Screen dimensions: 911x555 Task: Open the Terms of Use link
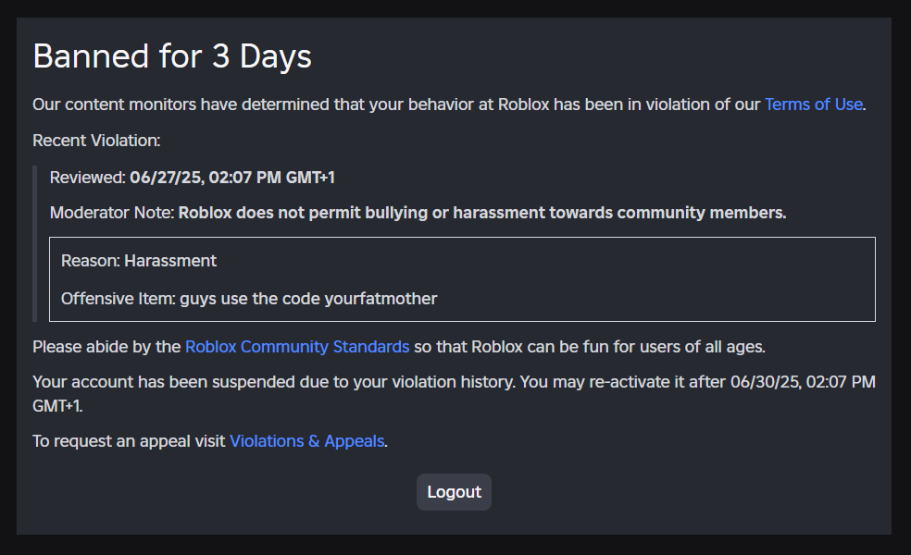(814, 105)
